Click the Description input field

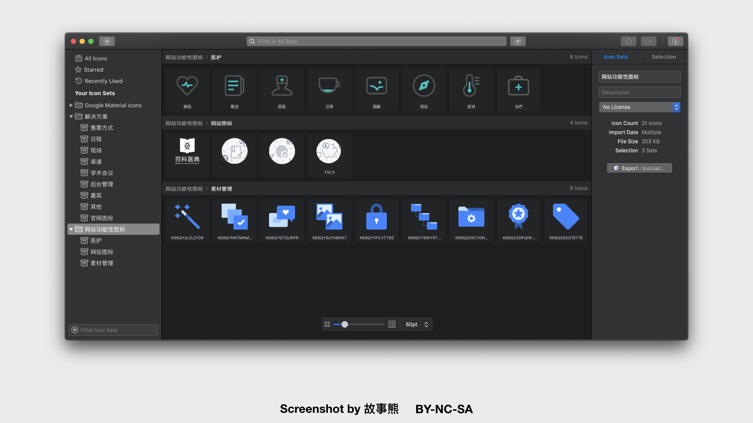[639, 92]
